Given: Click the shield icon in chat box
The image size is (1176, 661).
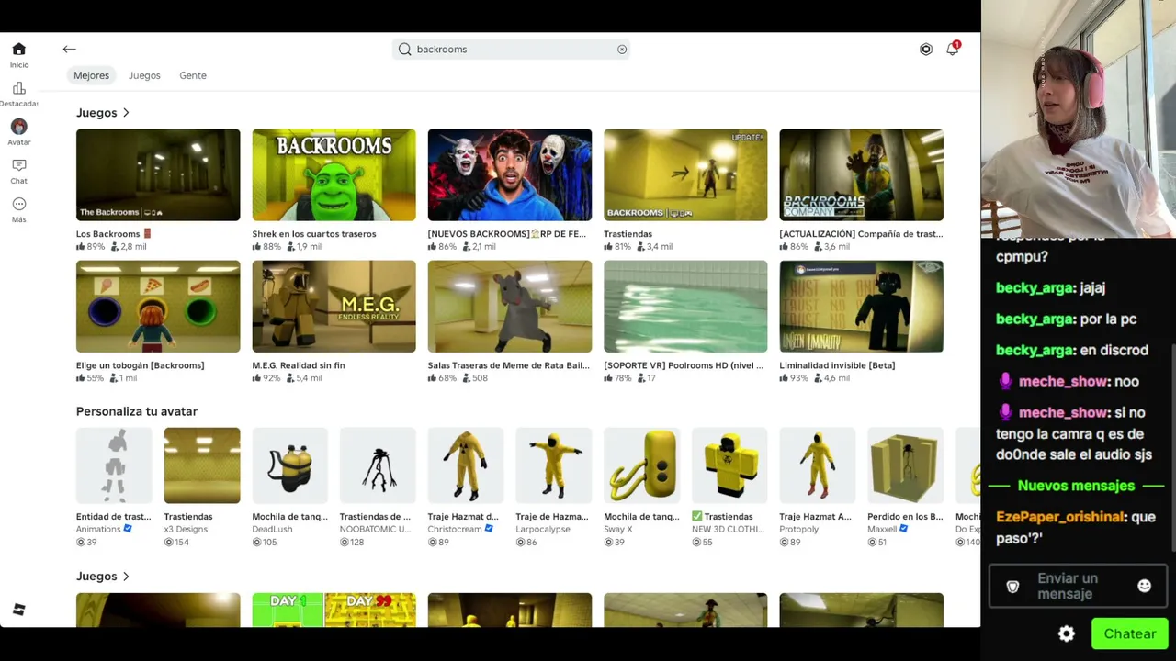Looking at the screenshot, I should pyautogui.click(x=1012, y=587).
